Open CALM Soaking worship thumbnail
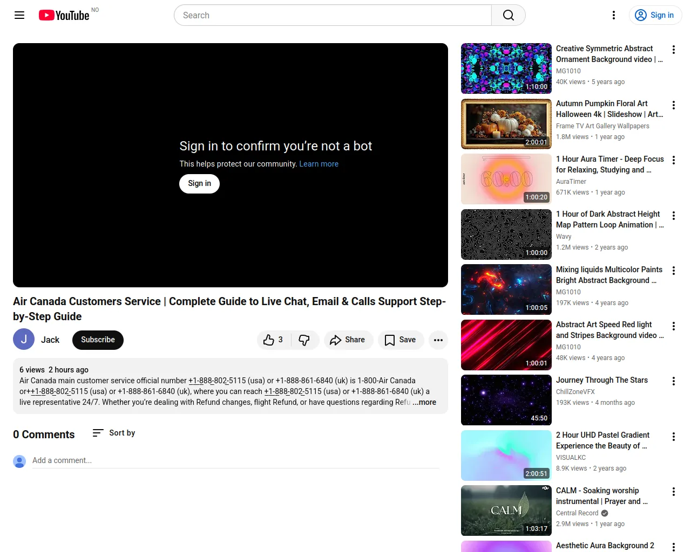This screenshot has width=691, height=552. coord(506,510)
